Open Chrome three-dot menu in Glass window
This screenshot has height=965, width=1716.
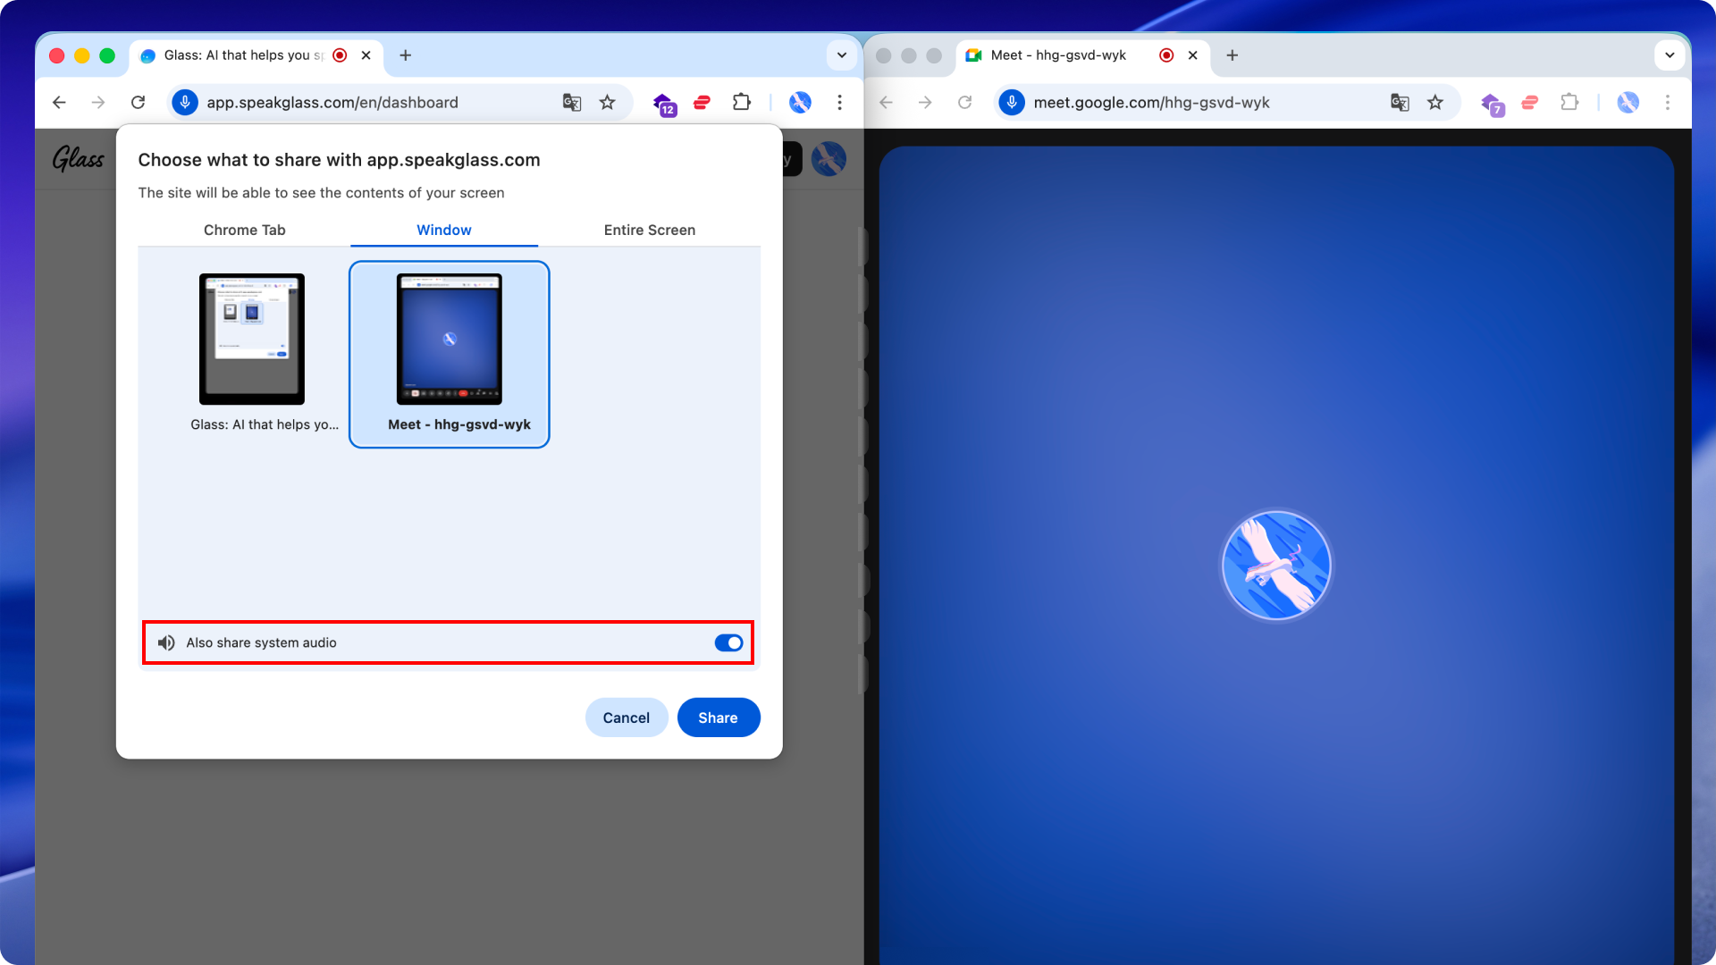839,103
